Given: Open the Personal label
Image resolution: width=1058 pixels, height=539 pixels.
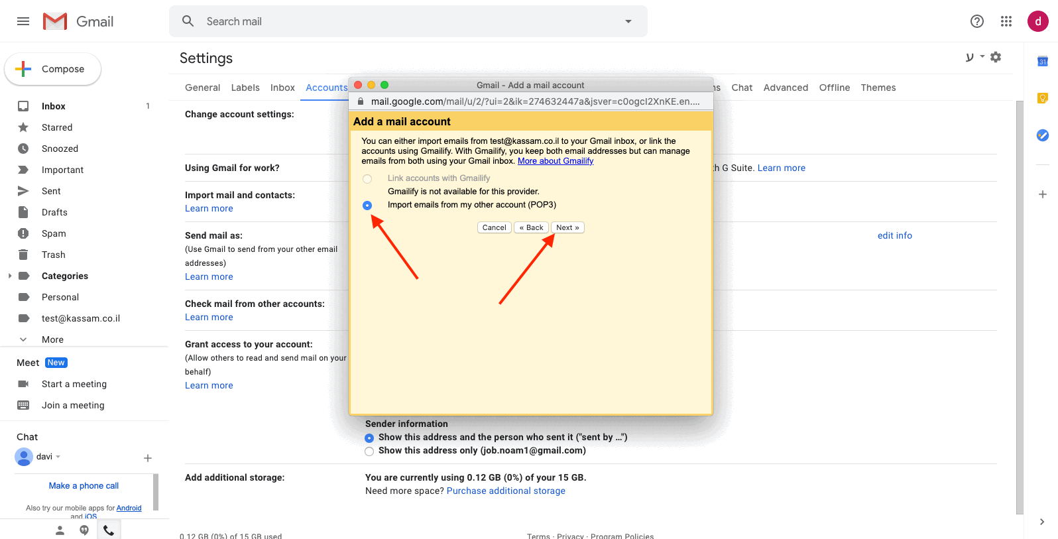Looking at the screenshot, I should point(60,297).
